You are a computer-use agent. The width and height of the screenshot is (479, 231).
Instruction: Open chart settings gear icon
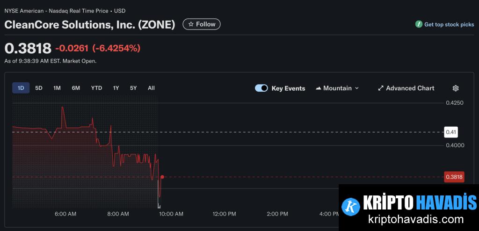point(456,88)
